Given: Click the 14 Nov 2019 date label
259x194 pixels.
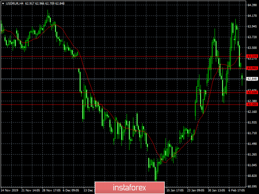Looking at the screenshot, I should (10, 191).
